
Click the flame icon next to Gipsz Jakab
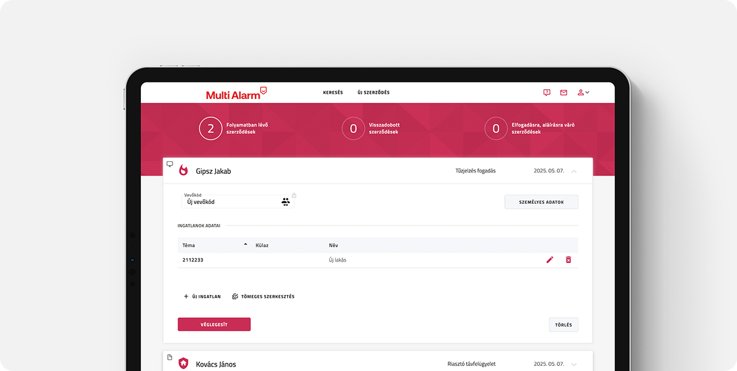[184, 170]
